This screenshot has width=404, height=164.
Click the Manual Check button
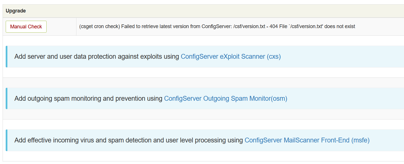click(26, 27)
